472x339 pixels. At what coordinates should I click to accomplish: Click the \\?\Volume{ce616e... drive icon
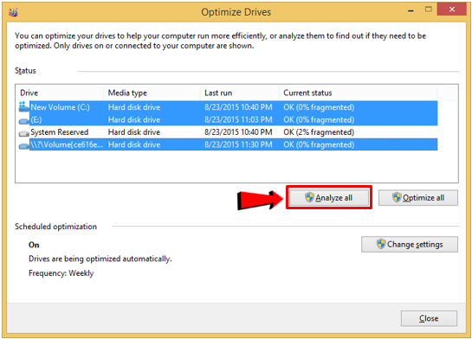23,146
